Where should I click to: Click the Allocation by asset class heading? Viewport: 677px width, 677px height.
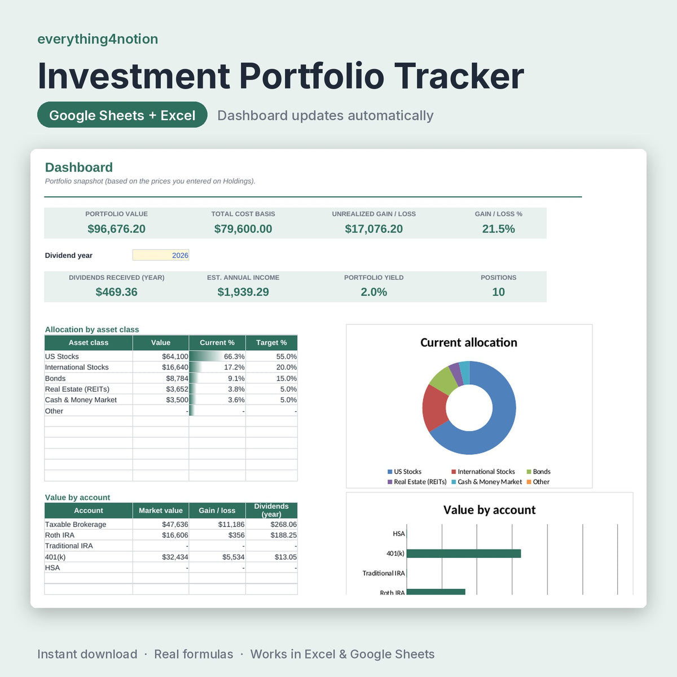[x=92, y=329]
